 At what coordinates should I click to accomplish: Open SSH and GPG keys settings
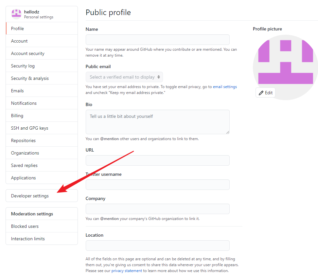29,128
